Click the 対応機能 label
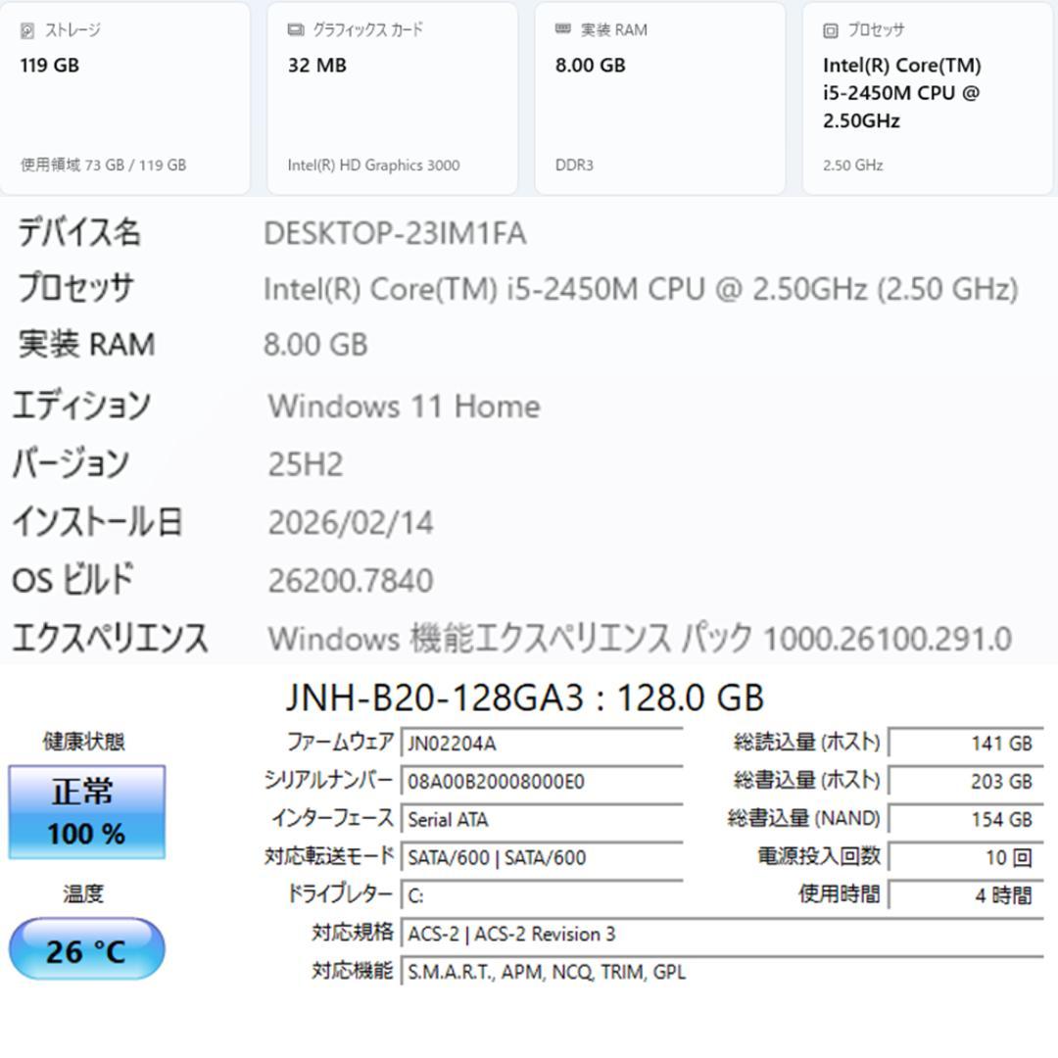1058x1058 pixels. click(x=353, y=970)
